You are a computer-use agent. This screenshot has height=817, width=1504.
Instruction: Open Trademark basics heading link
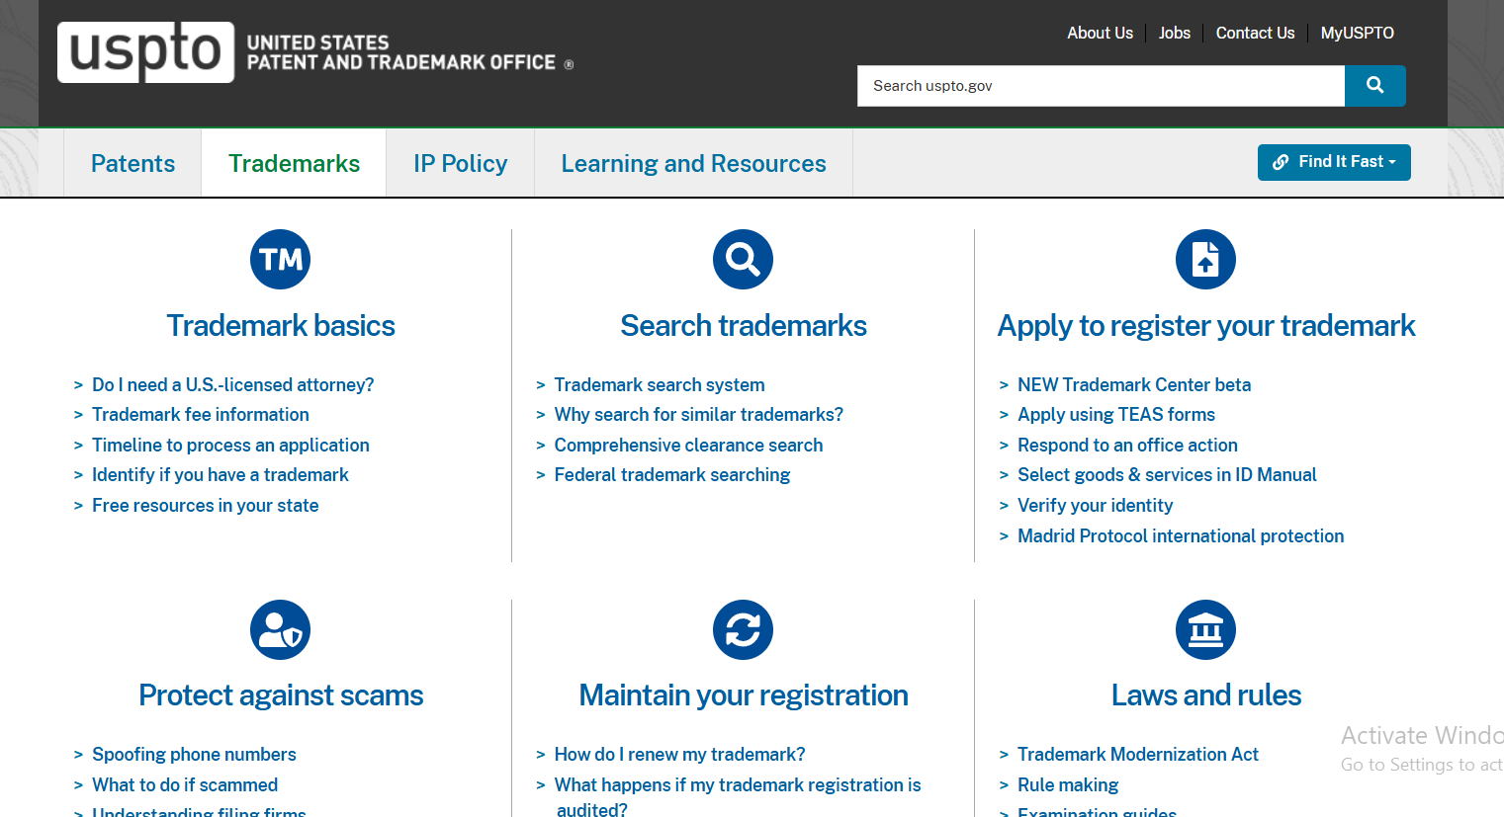pyautogui.click(x=281, y=326)
